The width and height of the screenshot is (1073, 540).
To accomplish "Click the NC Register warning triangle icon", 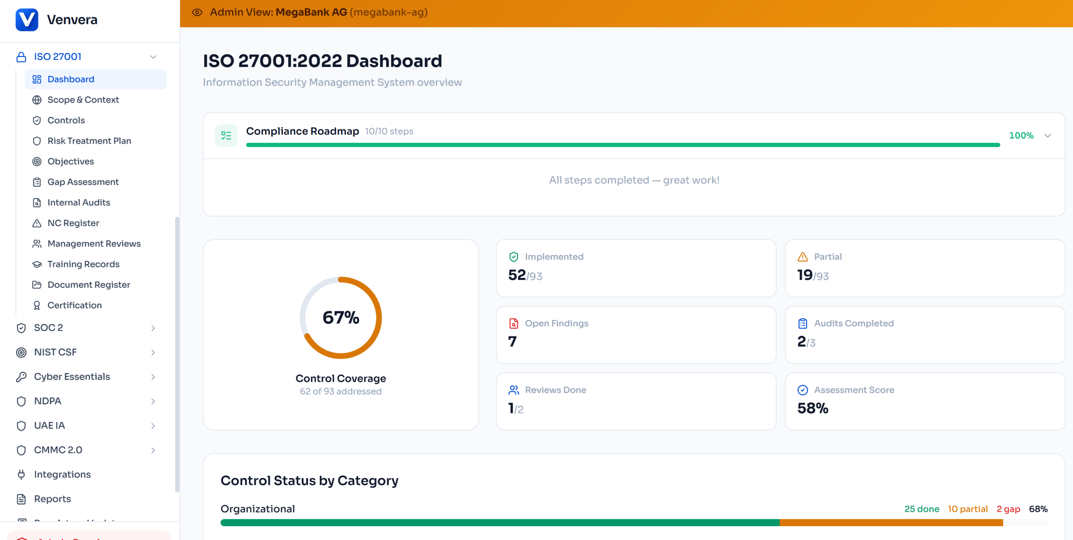I will click(37, 223).
